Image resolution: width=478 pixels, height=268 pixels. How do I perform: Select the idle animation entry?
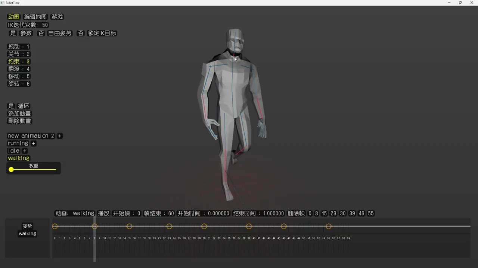pyautogui.click(x=14, y=151)
